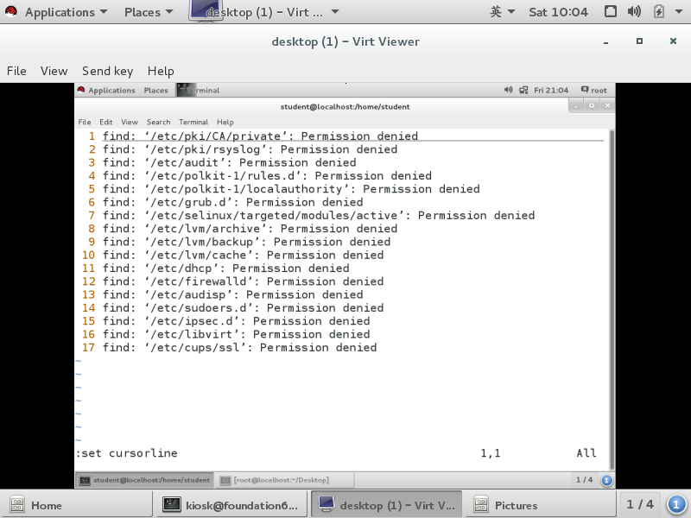Image resolution: width=691 pixels, height=518 pixels.
Task: Click guest workspace switcher 1 / 4
Action: pos(584,480)
